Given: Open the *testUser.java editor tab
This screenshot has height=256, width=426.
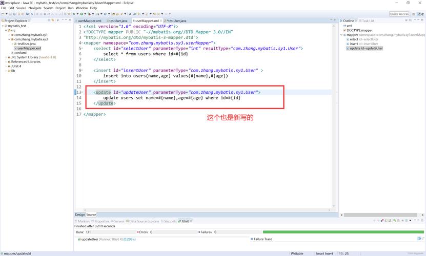Looking at the screenshot, I should tap(177, 20).
